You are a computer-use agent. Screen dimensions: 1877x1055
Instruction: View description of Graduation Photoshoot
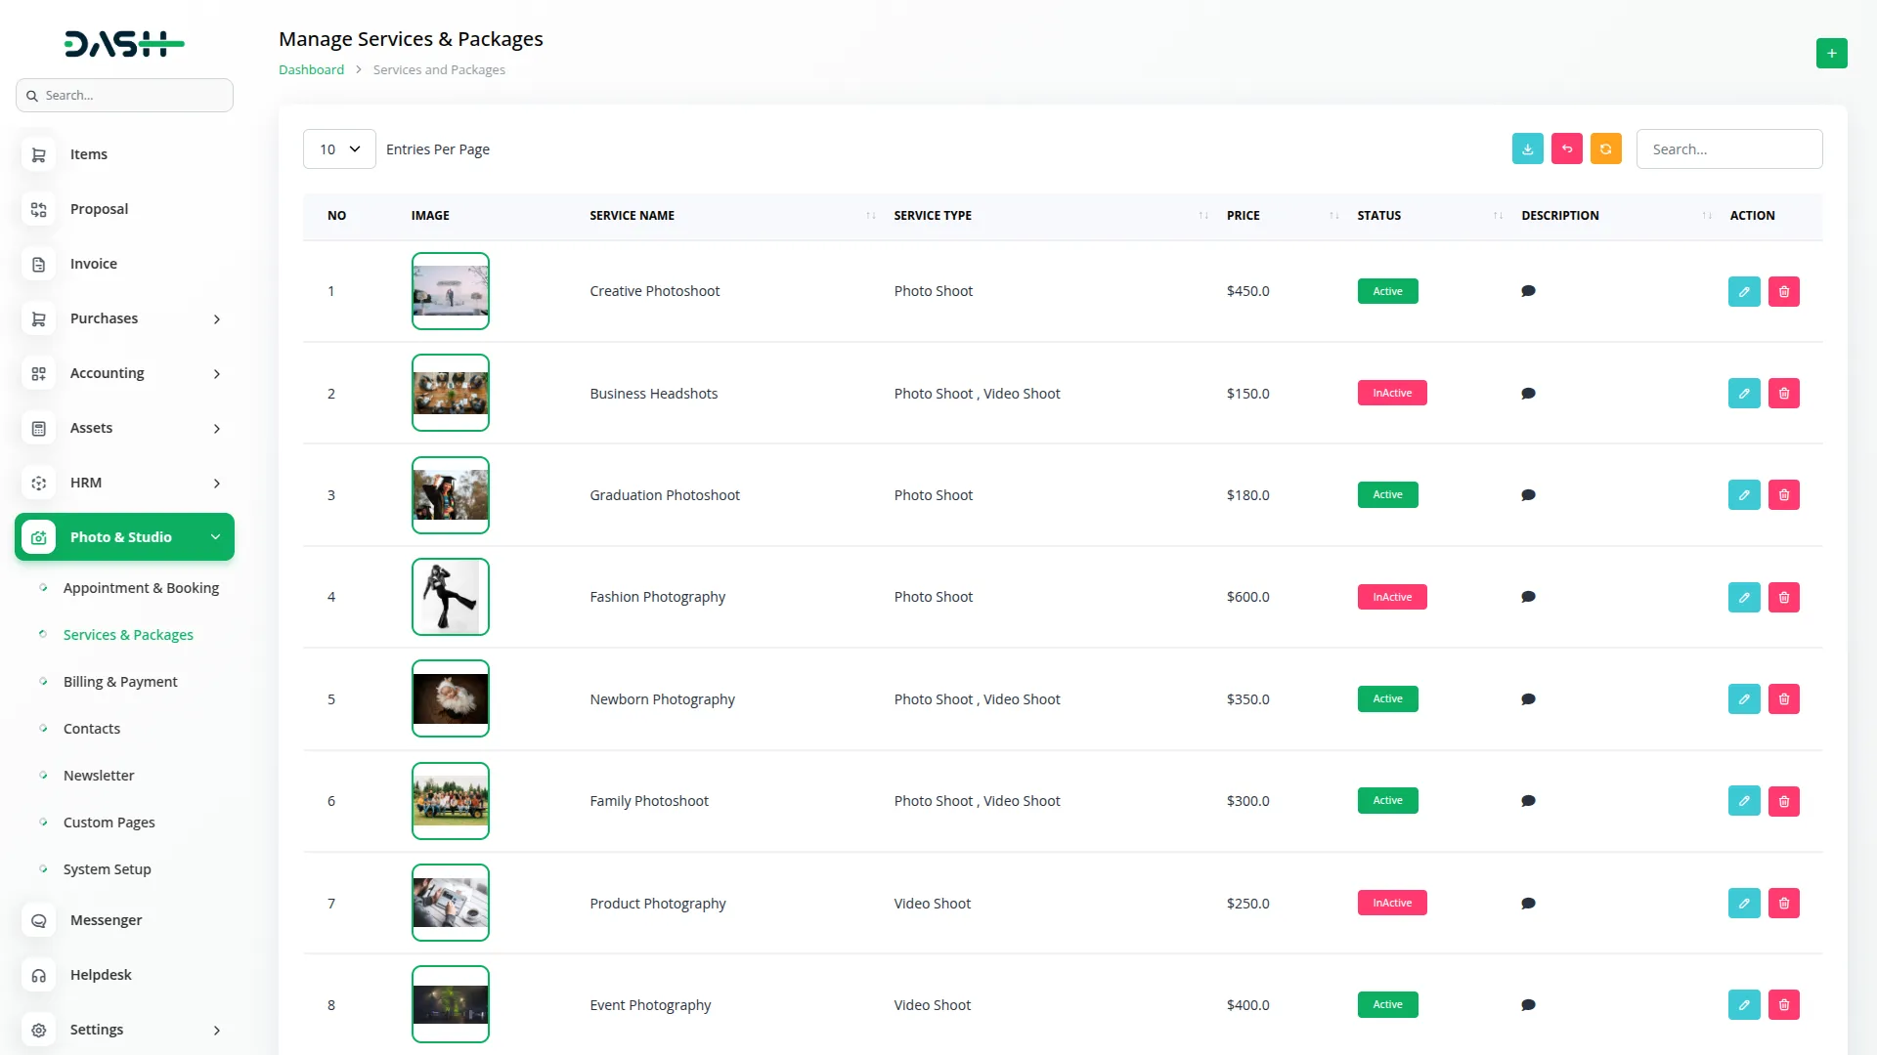1528,495
